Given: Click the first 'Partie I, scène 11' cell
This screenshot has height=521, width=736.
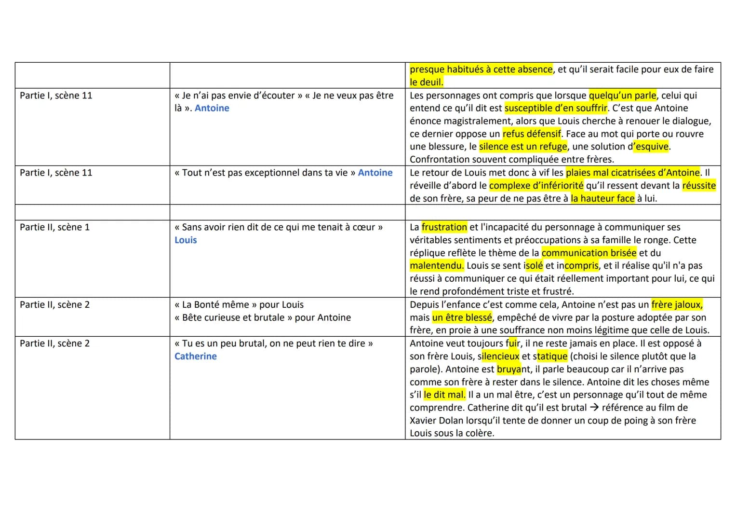Looking at the screenshot, I should [92, 127].
